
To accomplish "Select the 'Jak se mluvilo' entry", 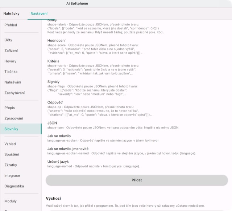I will tap(59, 136).
